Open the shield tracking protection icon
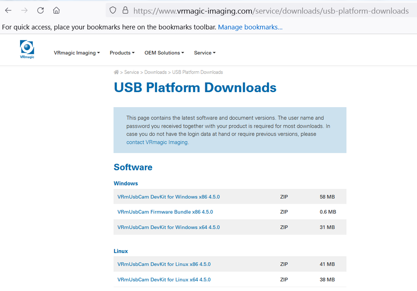Image resolution: width=417 pixels, height=291 pixels. click(x=113, y=10)
